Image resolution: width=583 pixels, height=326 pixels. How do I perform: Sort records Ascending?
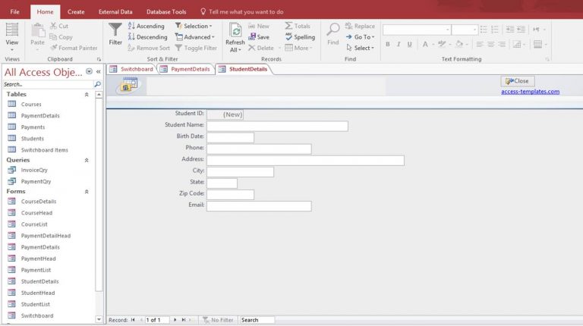coord(146,26)
